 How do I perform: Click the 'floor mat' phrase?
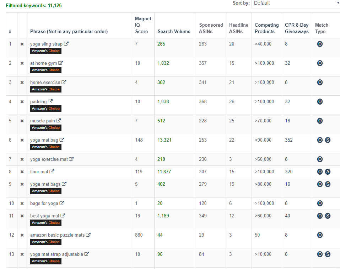(x=39, y=172)
